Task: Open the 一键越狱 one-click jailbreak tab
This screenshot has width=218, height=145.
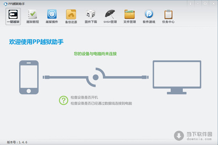Action: pos(13,16)
